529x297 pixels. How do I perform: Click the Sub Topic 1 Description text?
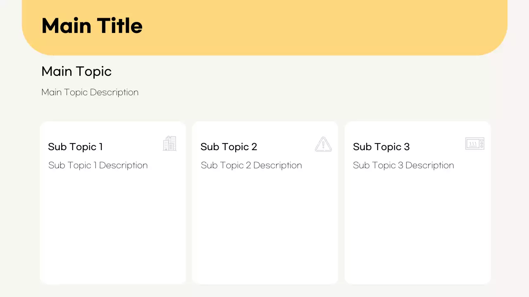point(98,165)
